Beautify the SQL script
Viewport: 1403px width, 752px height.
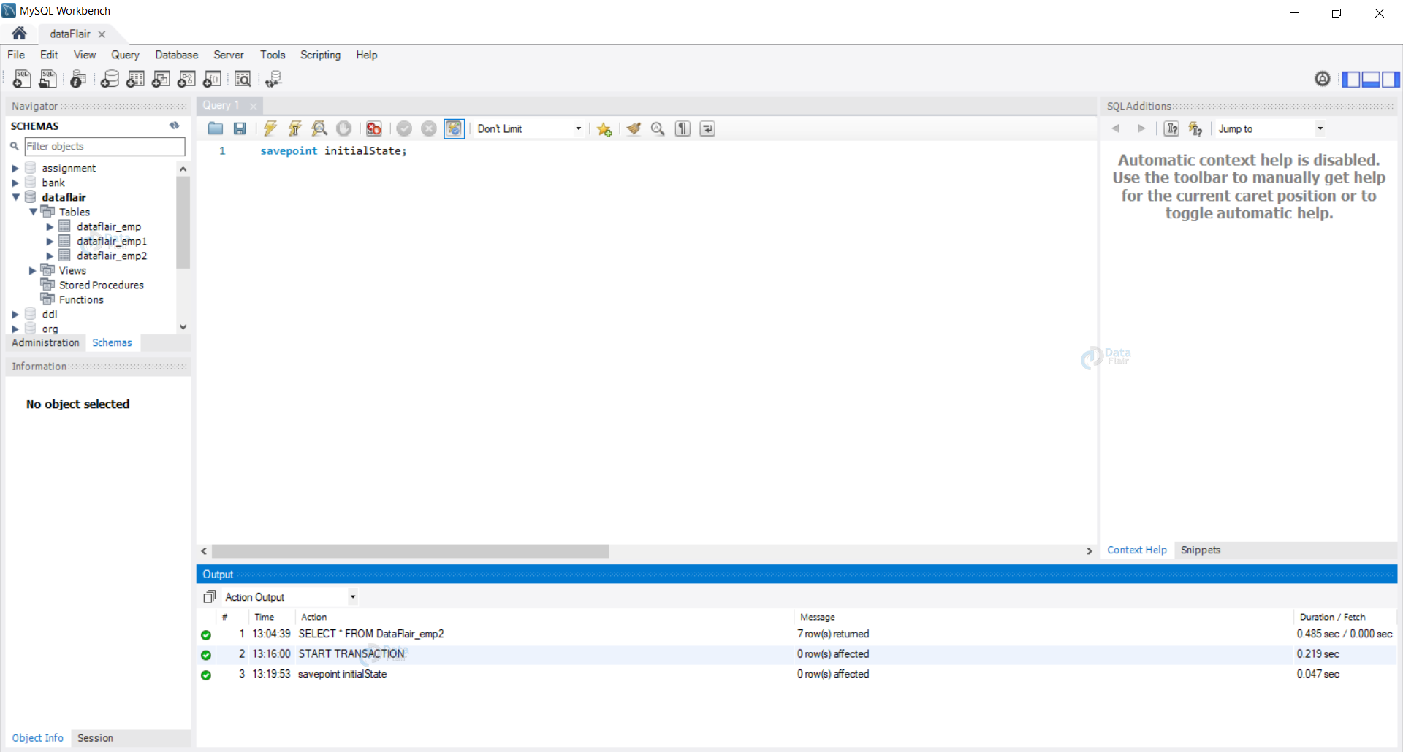click(x=634, y=128)
